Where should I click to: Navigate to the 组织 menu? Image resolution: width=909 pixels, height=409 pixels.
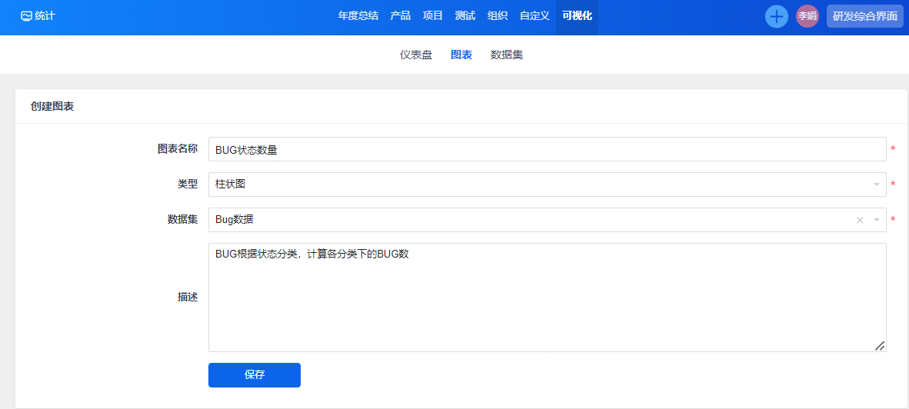click(498, 15)
